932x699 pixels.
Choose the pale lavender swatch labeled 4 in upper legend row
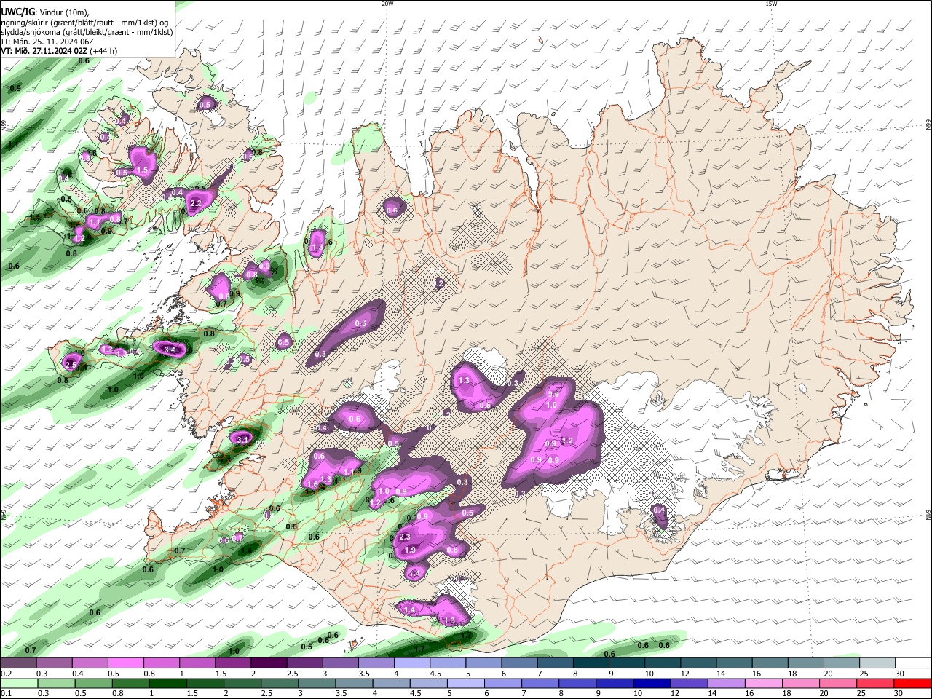[x=411, y=663]
